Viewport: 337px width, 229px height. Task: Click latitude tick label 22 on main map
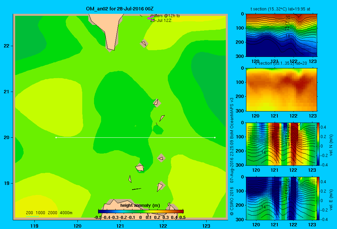pyautogui.click(x=6, y=46)
